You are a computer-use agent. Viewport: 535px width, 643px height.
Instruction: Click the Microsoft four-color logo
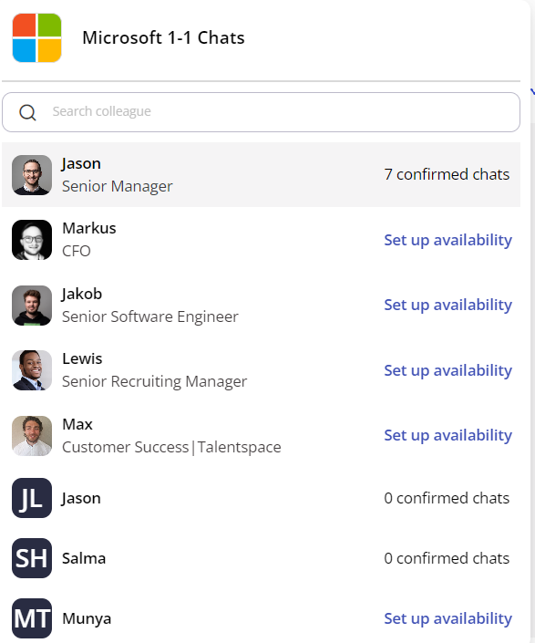pos(36,37)
